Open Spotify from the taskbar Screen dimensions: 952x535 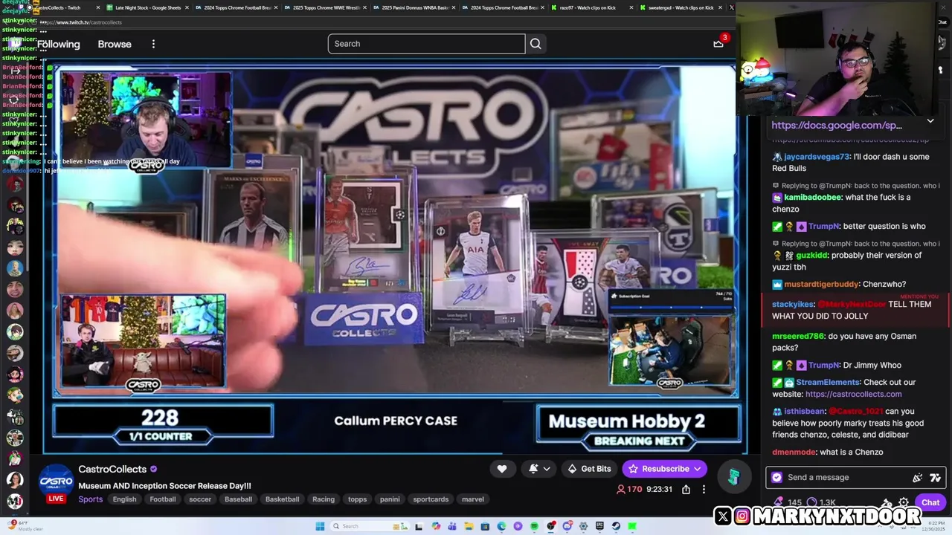click(534, 526)
